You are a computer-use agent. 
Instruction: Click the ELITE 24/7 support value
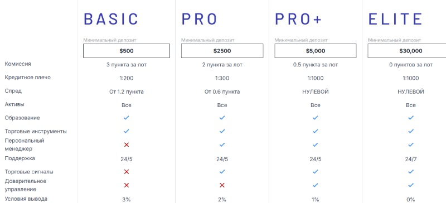coord(411,159)
